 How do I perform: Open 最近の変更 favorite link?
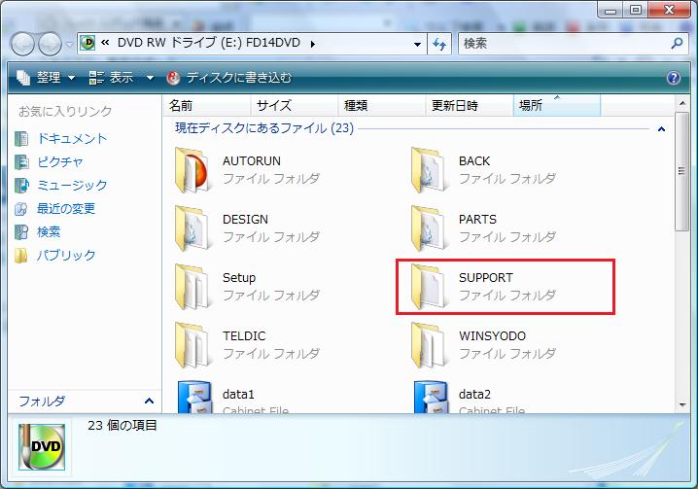(66, 208)
